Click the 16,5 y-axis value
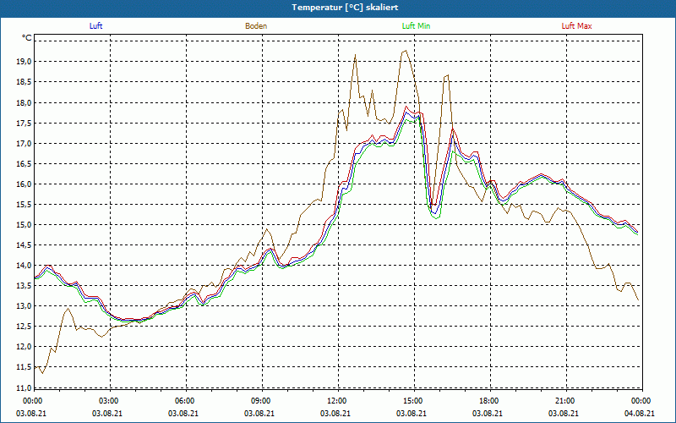Screen dimensions: 676x423 25,163
